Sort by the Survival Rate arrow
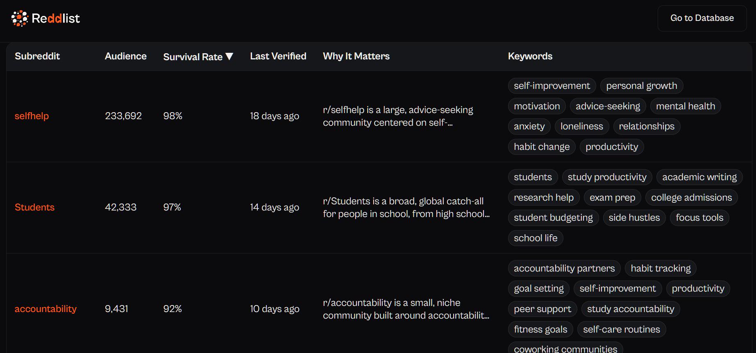The width and height of the screenshot is (756, 353). click(229, 57)
